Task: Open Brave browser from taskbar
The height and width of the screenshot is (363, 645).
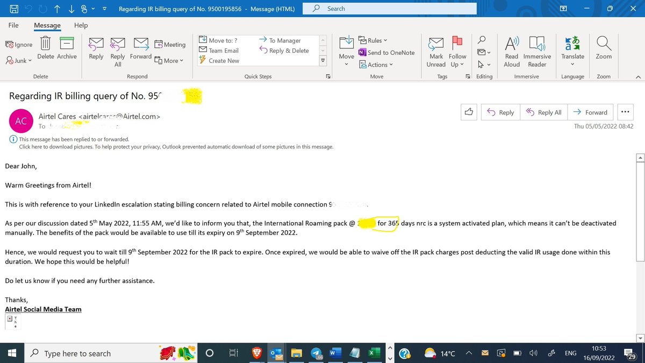Action: [x=258, y=353]
